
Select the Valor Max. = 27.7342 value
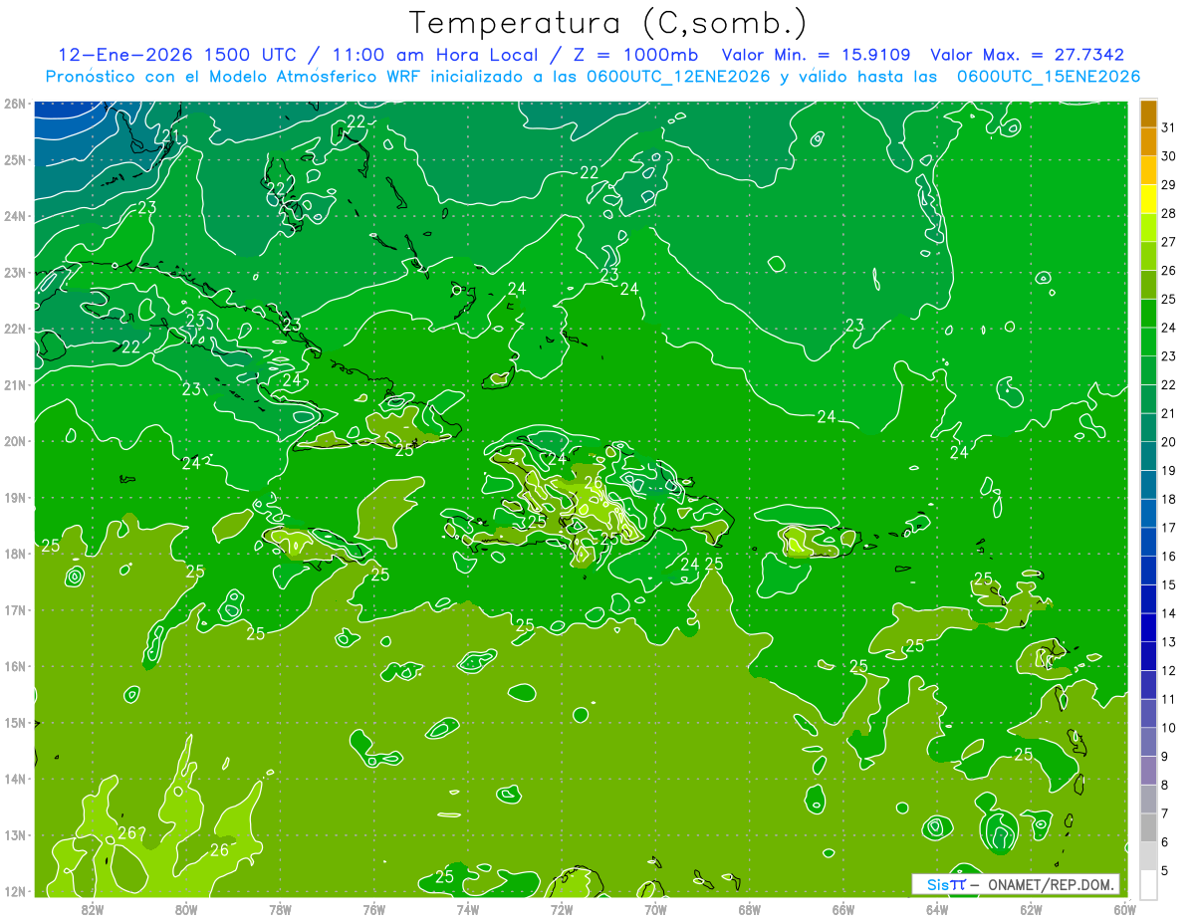(1028, 55)
